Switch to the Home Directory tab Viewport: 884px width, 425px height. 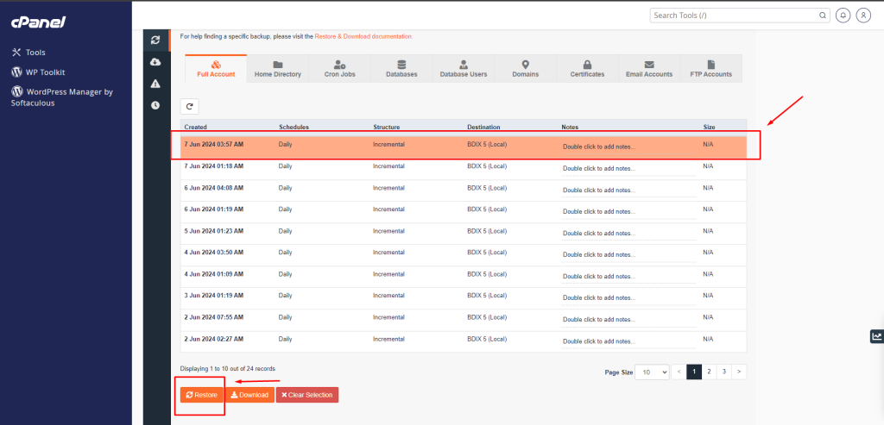click(x=278, y=69)
